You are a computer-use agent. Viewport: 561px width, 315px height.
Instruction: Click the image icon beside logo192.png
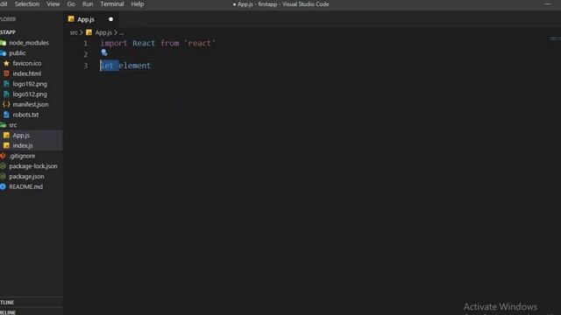pyautogui.click(x=6, y=84)
